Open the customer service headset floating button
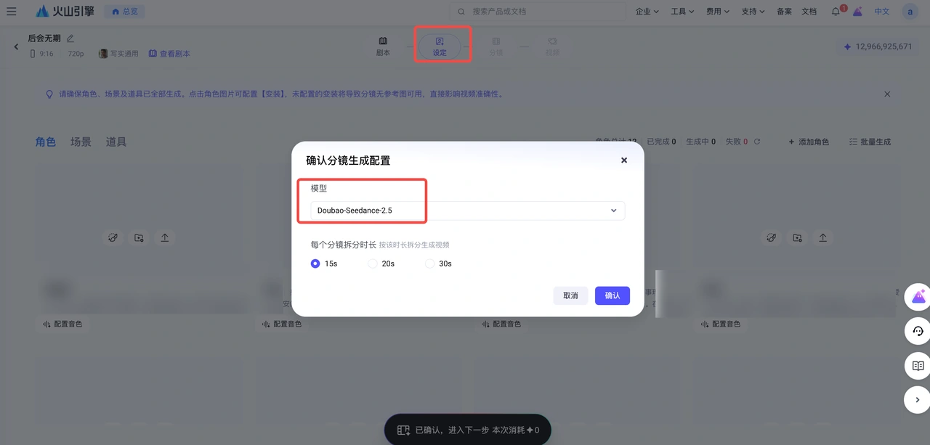The height and width of the screenshot is (445, 930). (x=918, y=331)
